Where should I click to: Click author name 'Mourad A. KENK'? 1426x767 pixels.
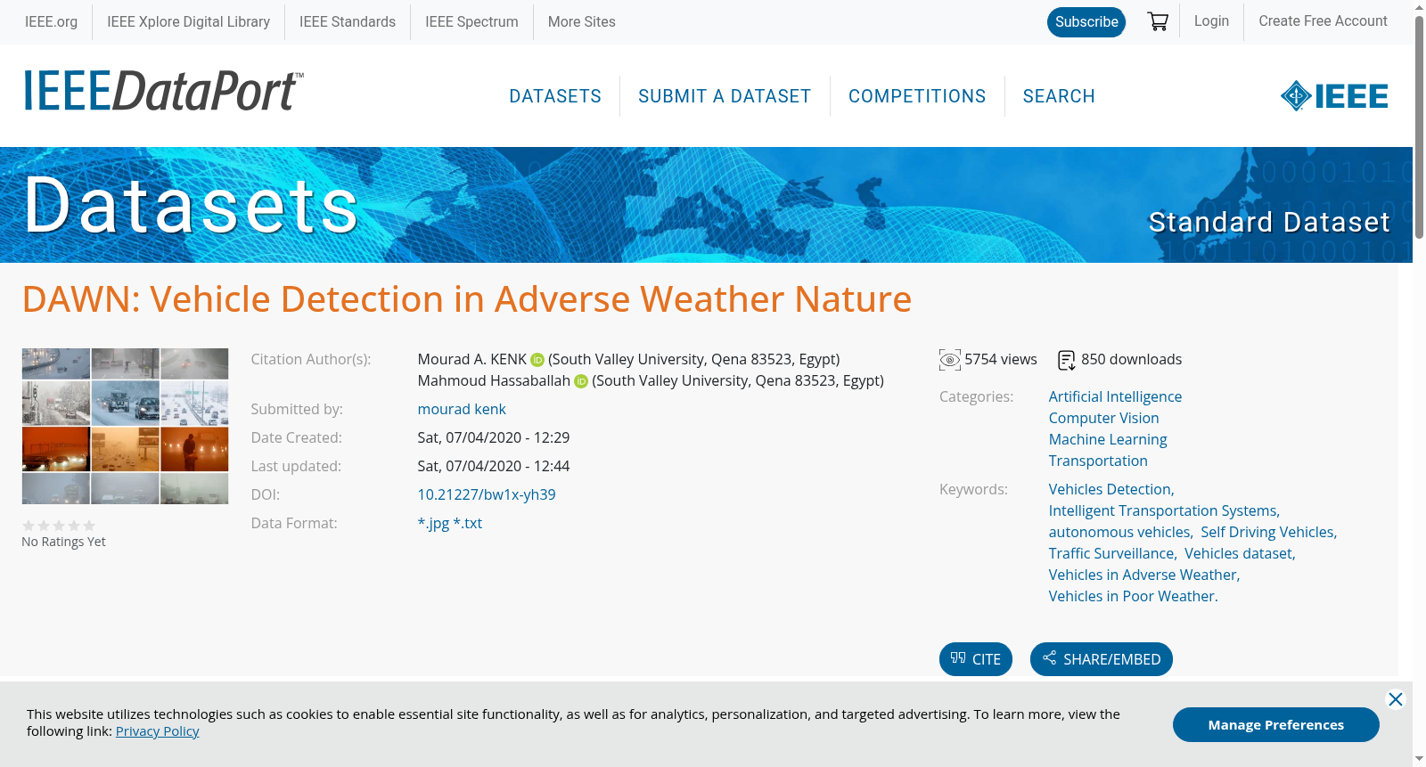click(x=472, y=360)
